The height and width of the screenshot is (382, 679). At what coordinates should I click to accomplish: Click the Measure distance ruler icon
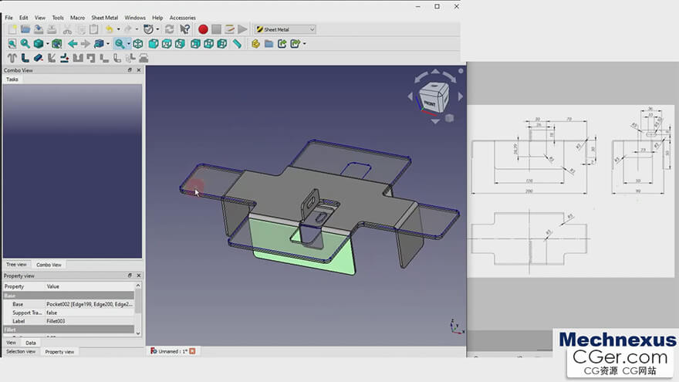(x=237, y=44)
